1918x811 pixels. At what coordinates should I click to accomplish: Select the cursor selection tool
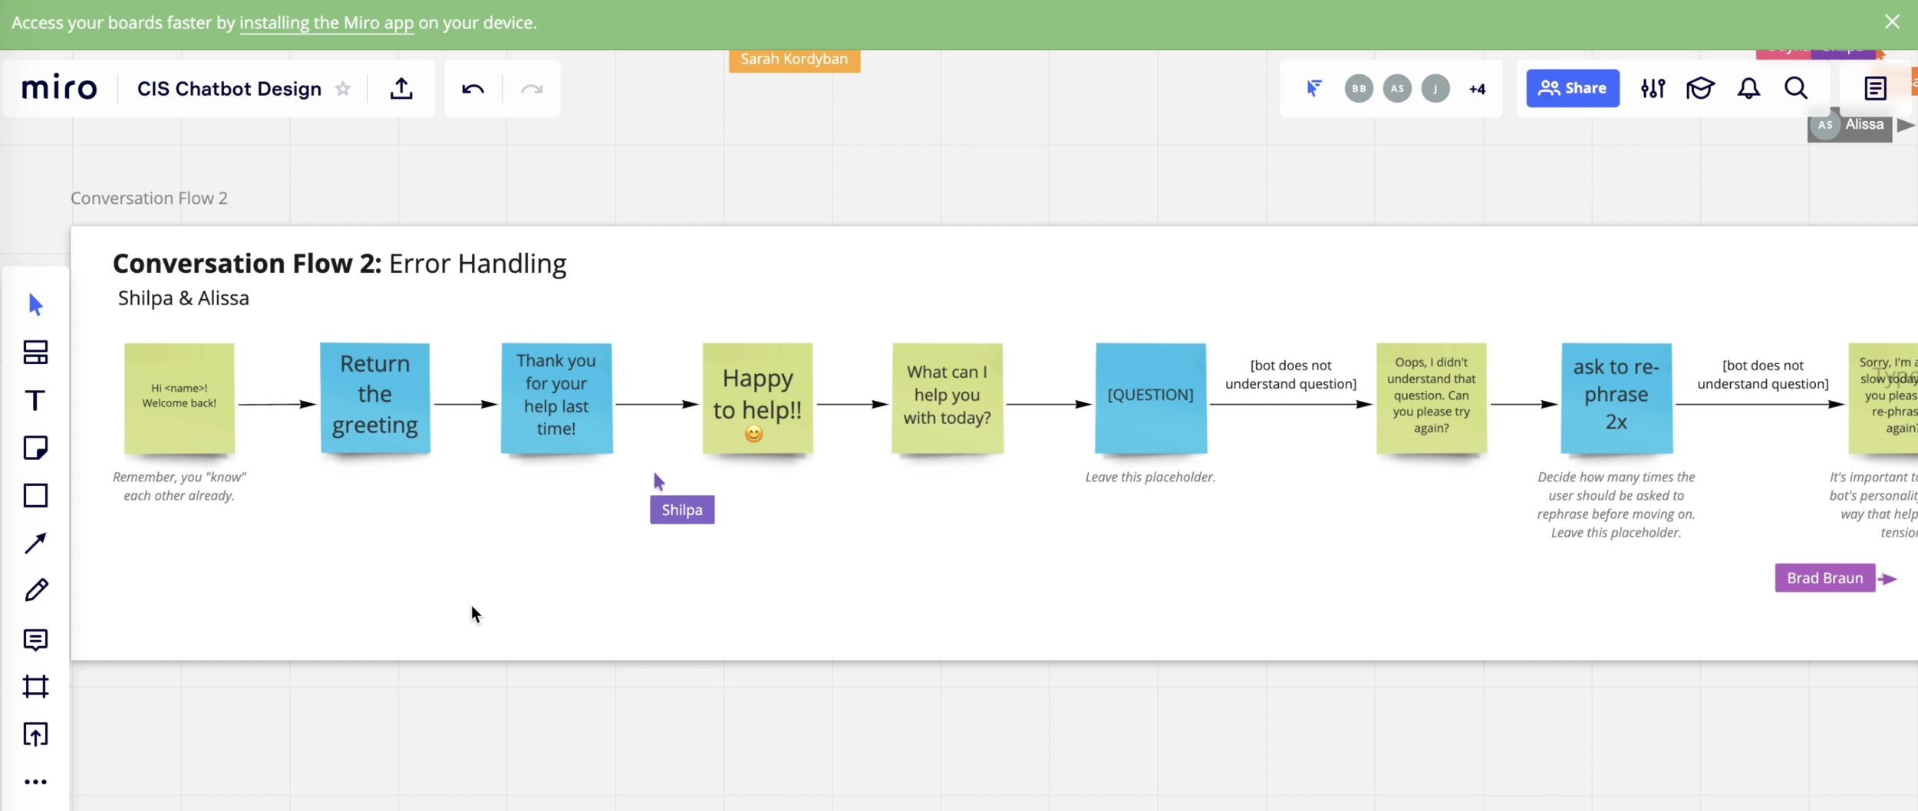tap(35, 304)
